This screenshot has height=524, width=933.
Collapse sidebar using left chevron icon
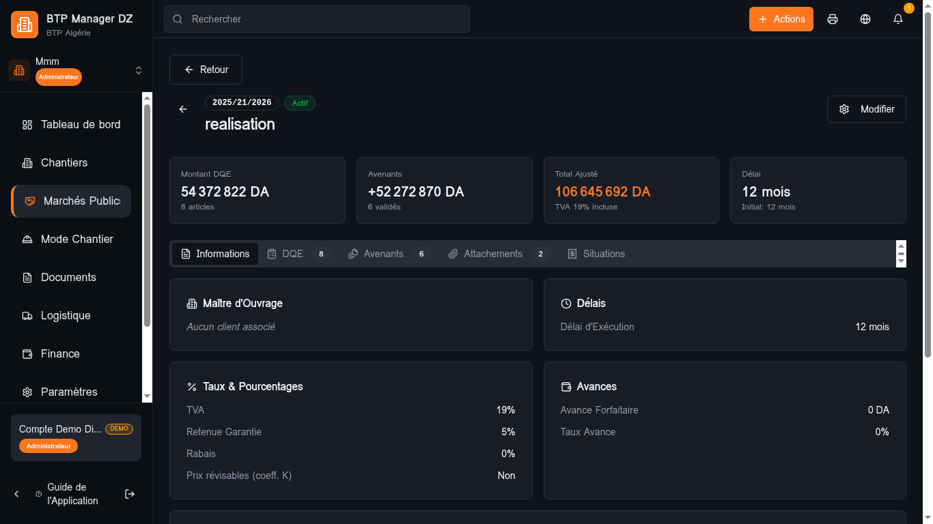17,494
